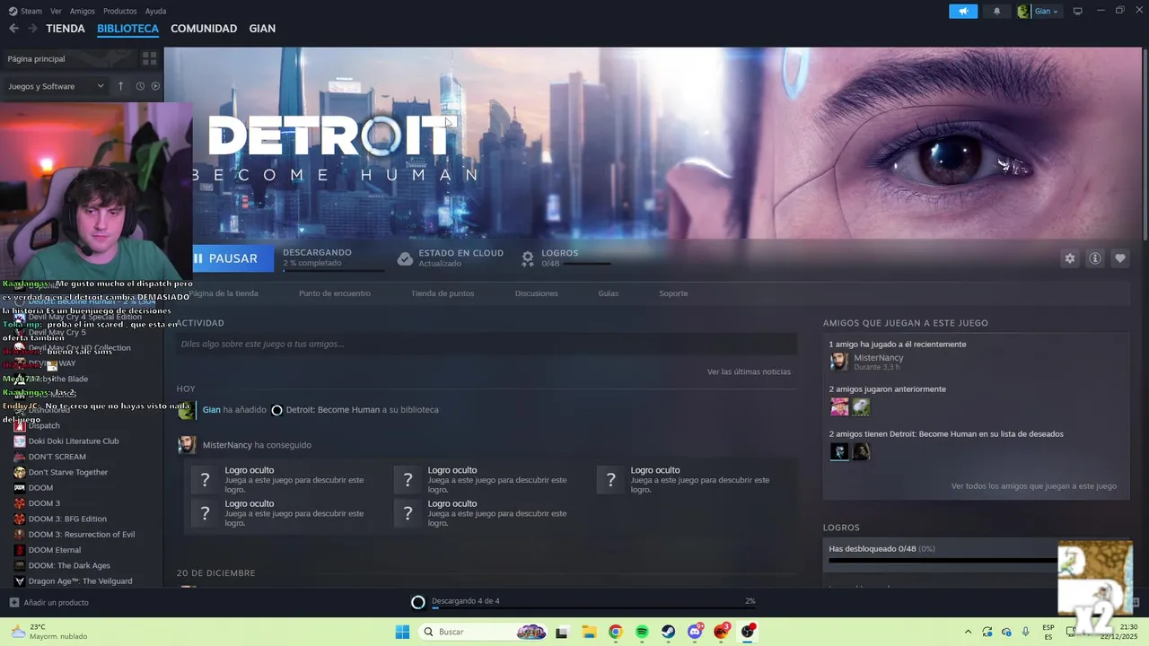Expand the Juegos y Software filter dropdown
Image resolution: width=1149 pixels, height=646 pixels.
pyautogui.click(x=56, y=86)
